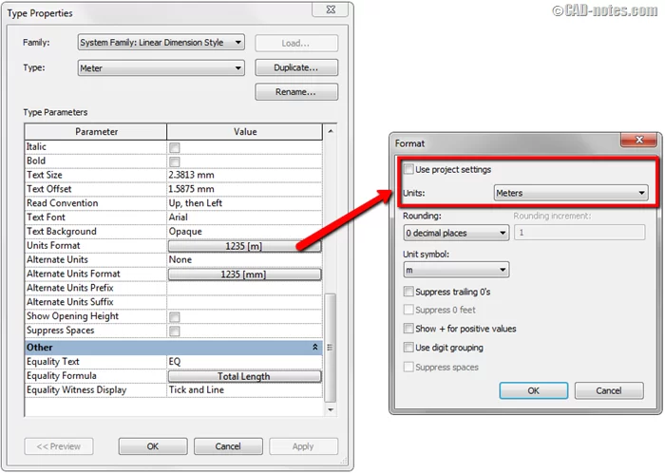This screenshot has height=473, width=665.
Task: Select the Text Font Arial value field
Action: tap(244, 218)
